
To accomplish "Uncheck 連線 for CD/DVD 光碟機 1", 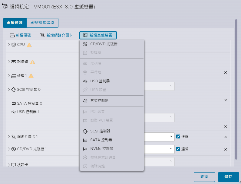I will [178, 149].
